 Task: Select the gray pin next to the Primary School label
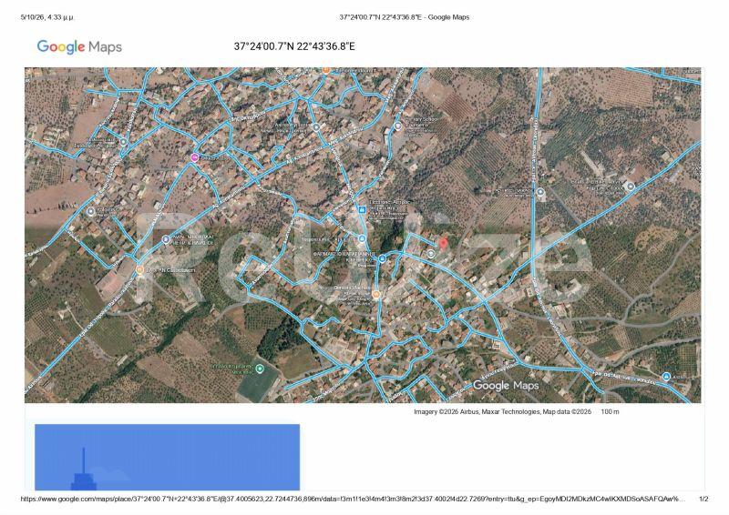click(x=397, y=126)
